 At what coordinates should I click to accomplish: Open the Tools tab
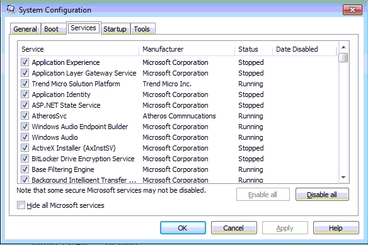[142, 29]
